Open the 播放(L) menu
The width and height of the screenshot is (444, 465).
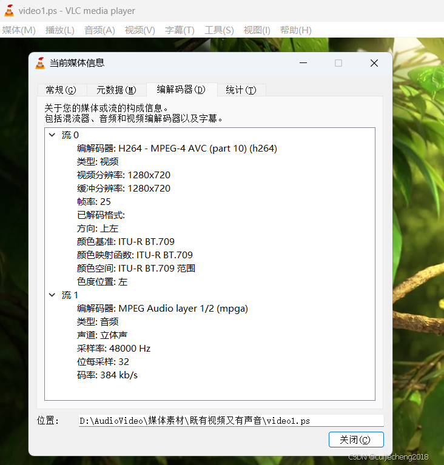[59, 30]
